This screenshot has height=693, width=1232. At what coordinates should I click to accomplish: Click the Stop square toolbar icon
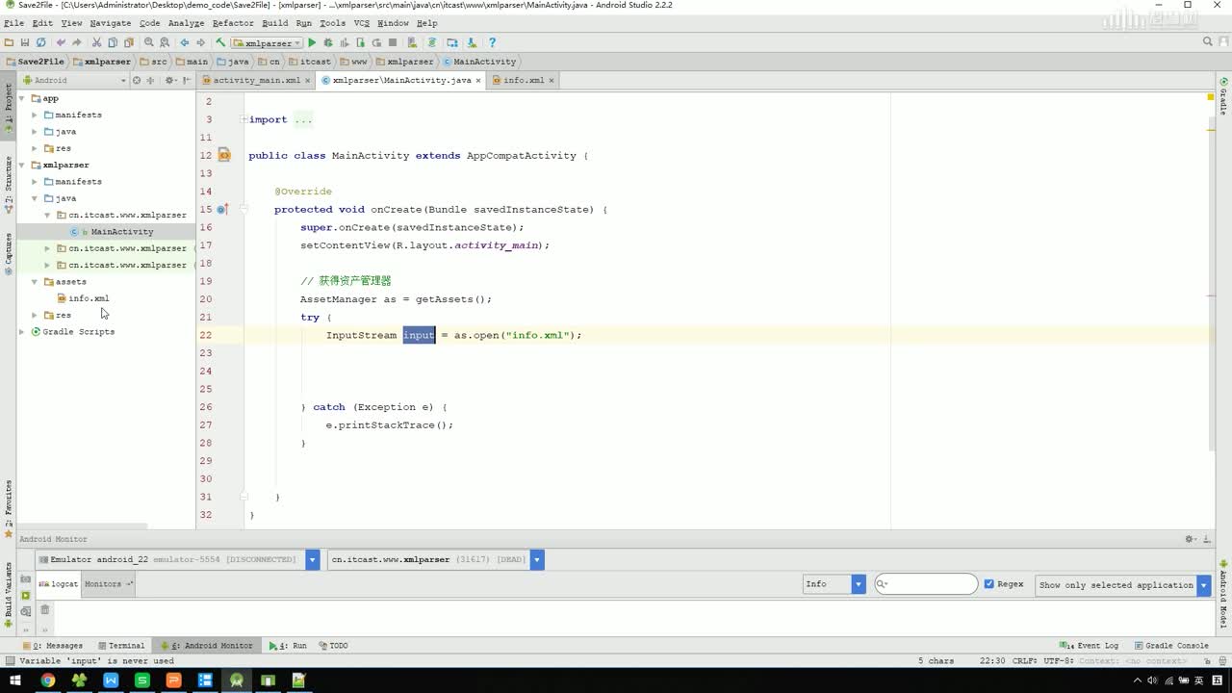[393, 42]
